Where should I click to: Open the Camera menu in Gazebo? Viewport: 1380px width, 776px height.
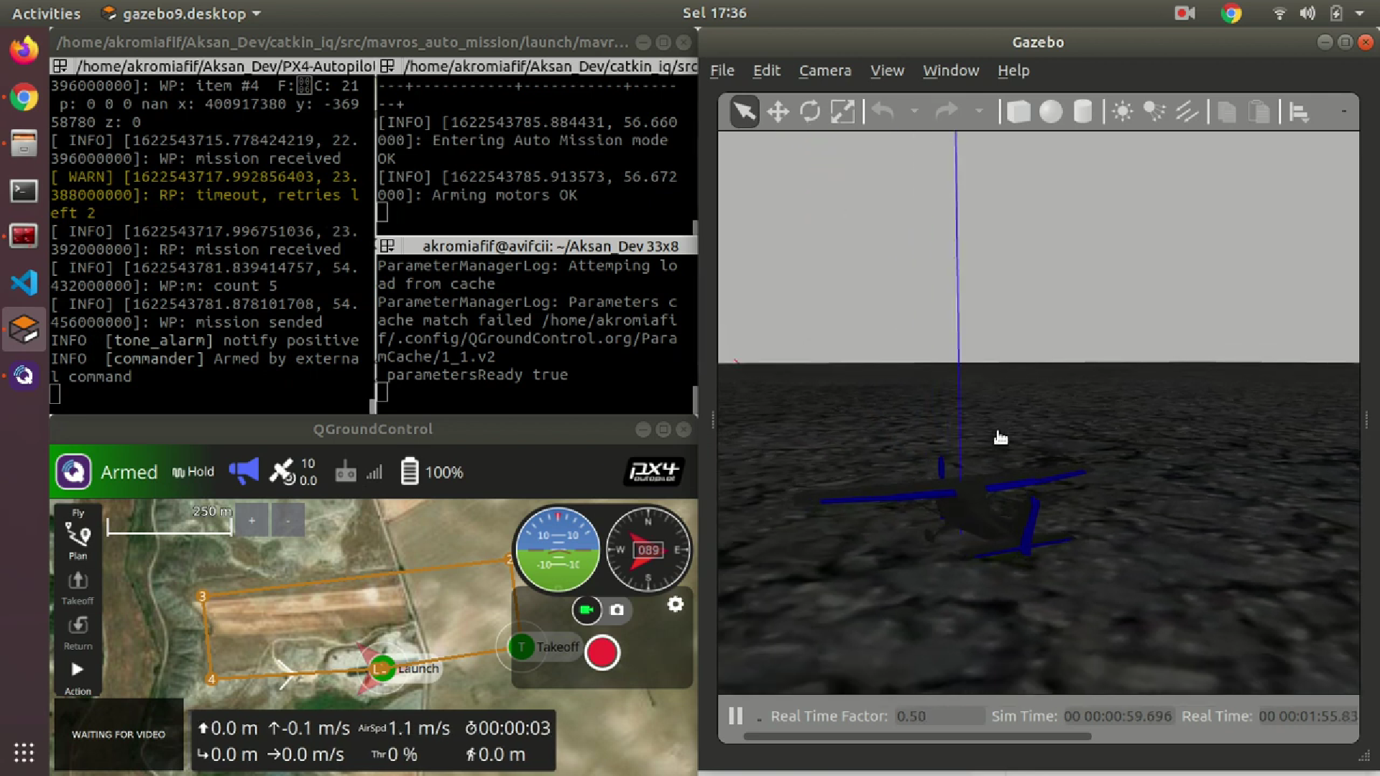point(824,70)
